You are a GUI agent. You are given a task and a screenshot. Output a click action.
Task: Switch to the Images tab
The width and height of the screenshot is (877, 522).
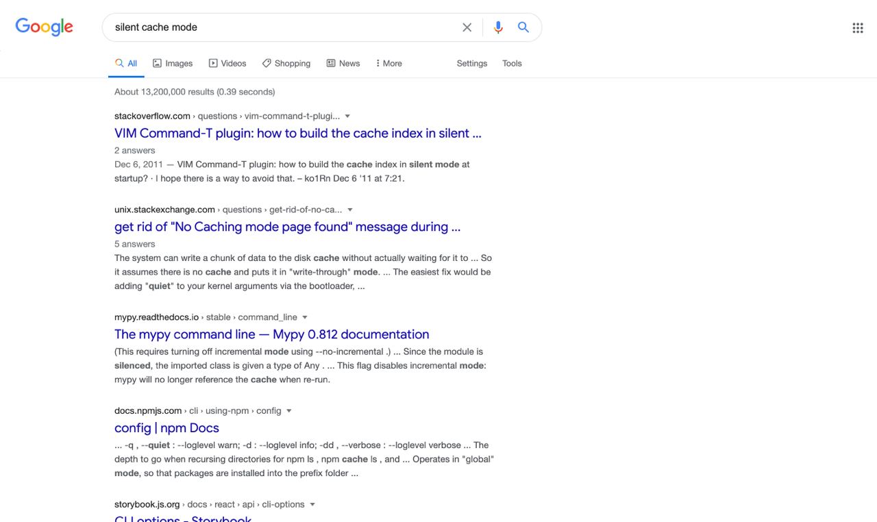click(173, 63)
